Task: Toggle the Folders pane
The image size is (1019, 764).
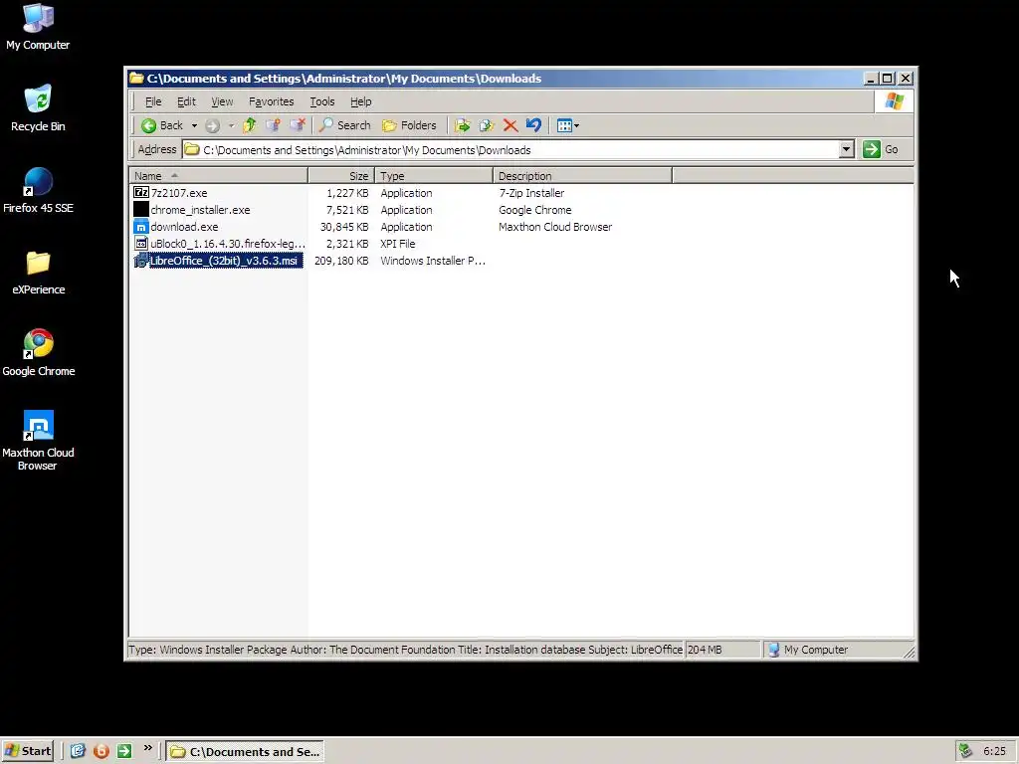Action: point(409,125)
